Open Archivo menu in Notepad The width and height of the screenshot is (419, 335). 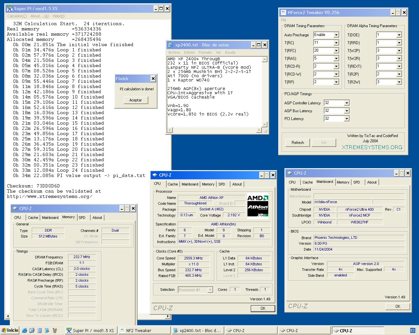(x=174, y=52)
